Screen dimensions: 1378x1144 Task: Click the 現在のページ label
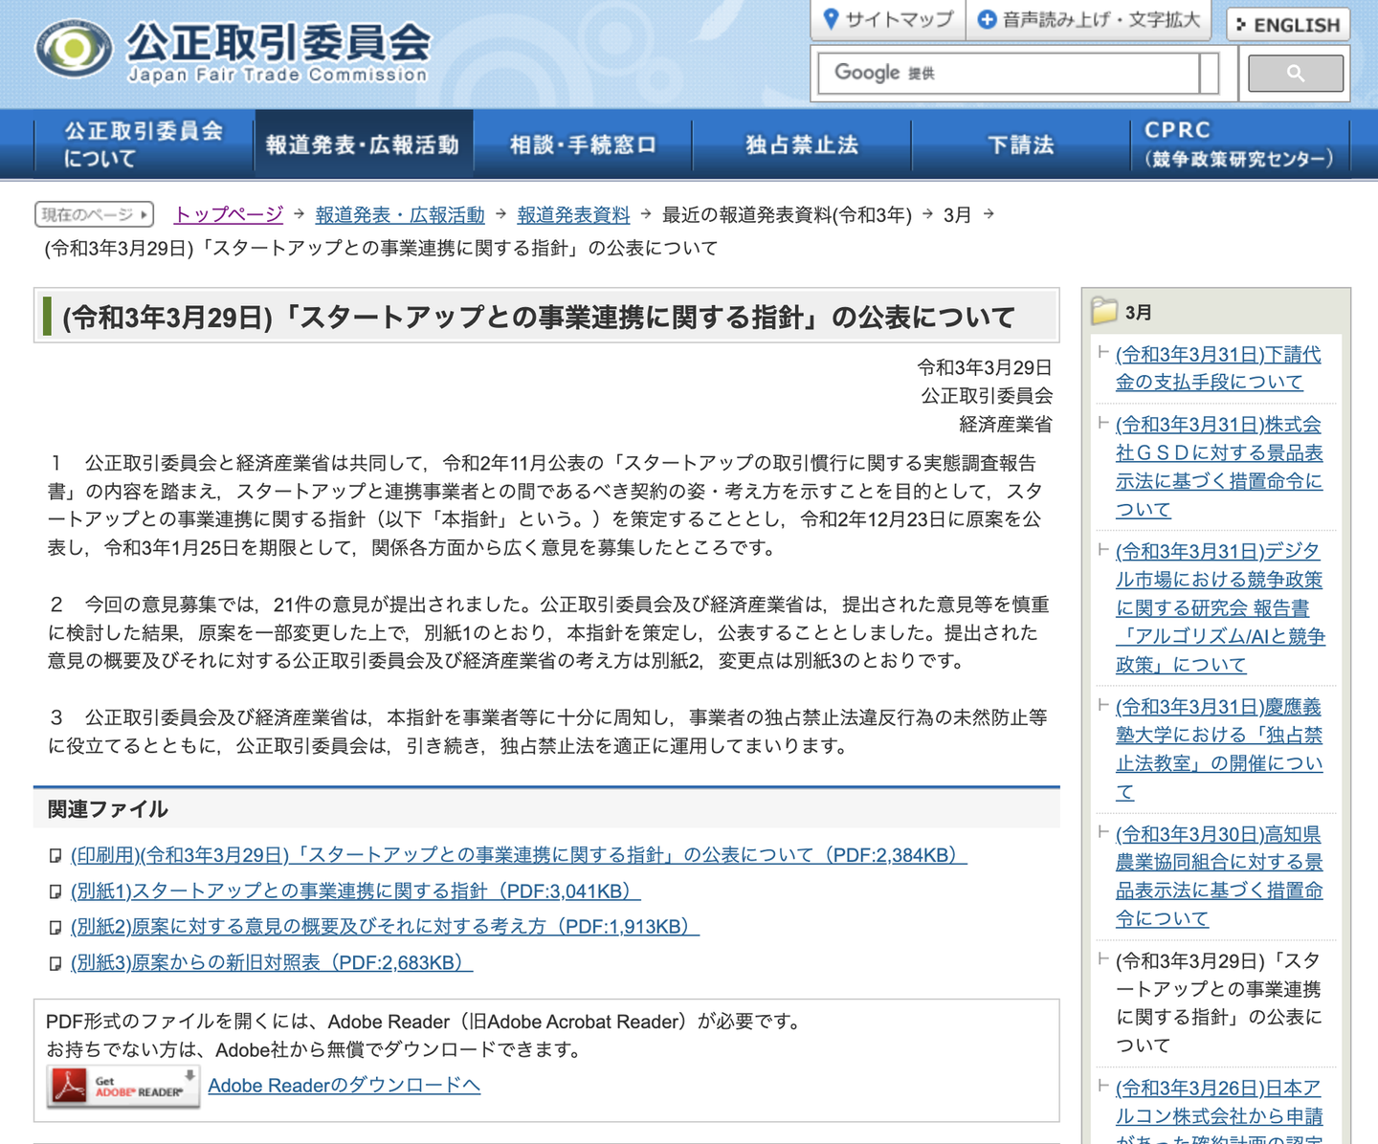coord(94,214)
